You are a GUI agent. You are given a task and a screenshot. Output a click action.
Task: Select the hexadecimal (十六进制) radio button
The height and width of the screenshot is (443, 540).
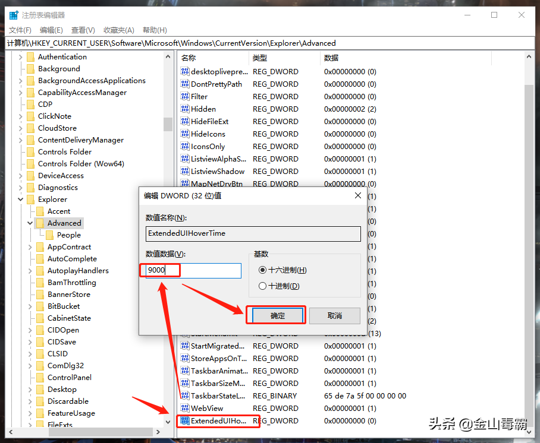coord(262,270)
